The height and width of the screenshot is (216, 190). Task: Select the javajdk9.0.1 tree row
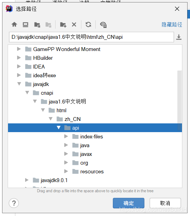click(x=95, y=180)
